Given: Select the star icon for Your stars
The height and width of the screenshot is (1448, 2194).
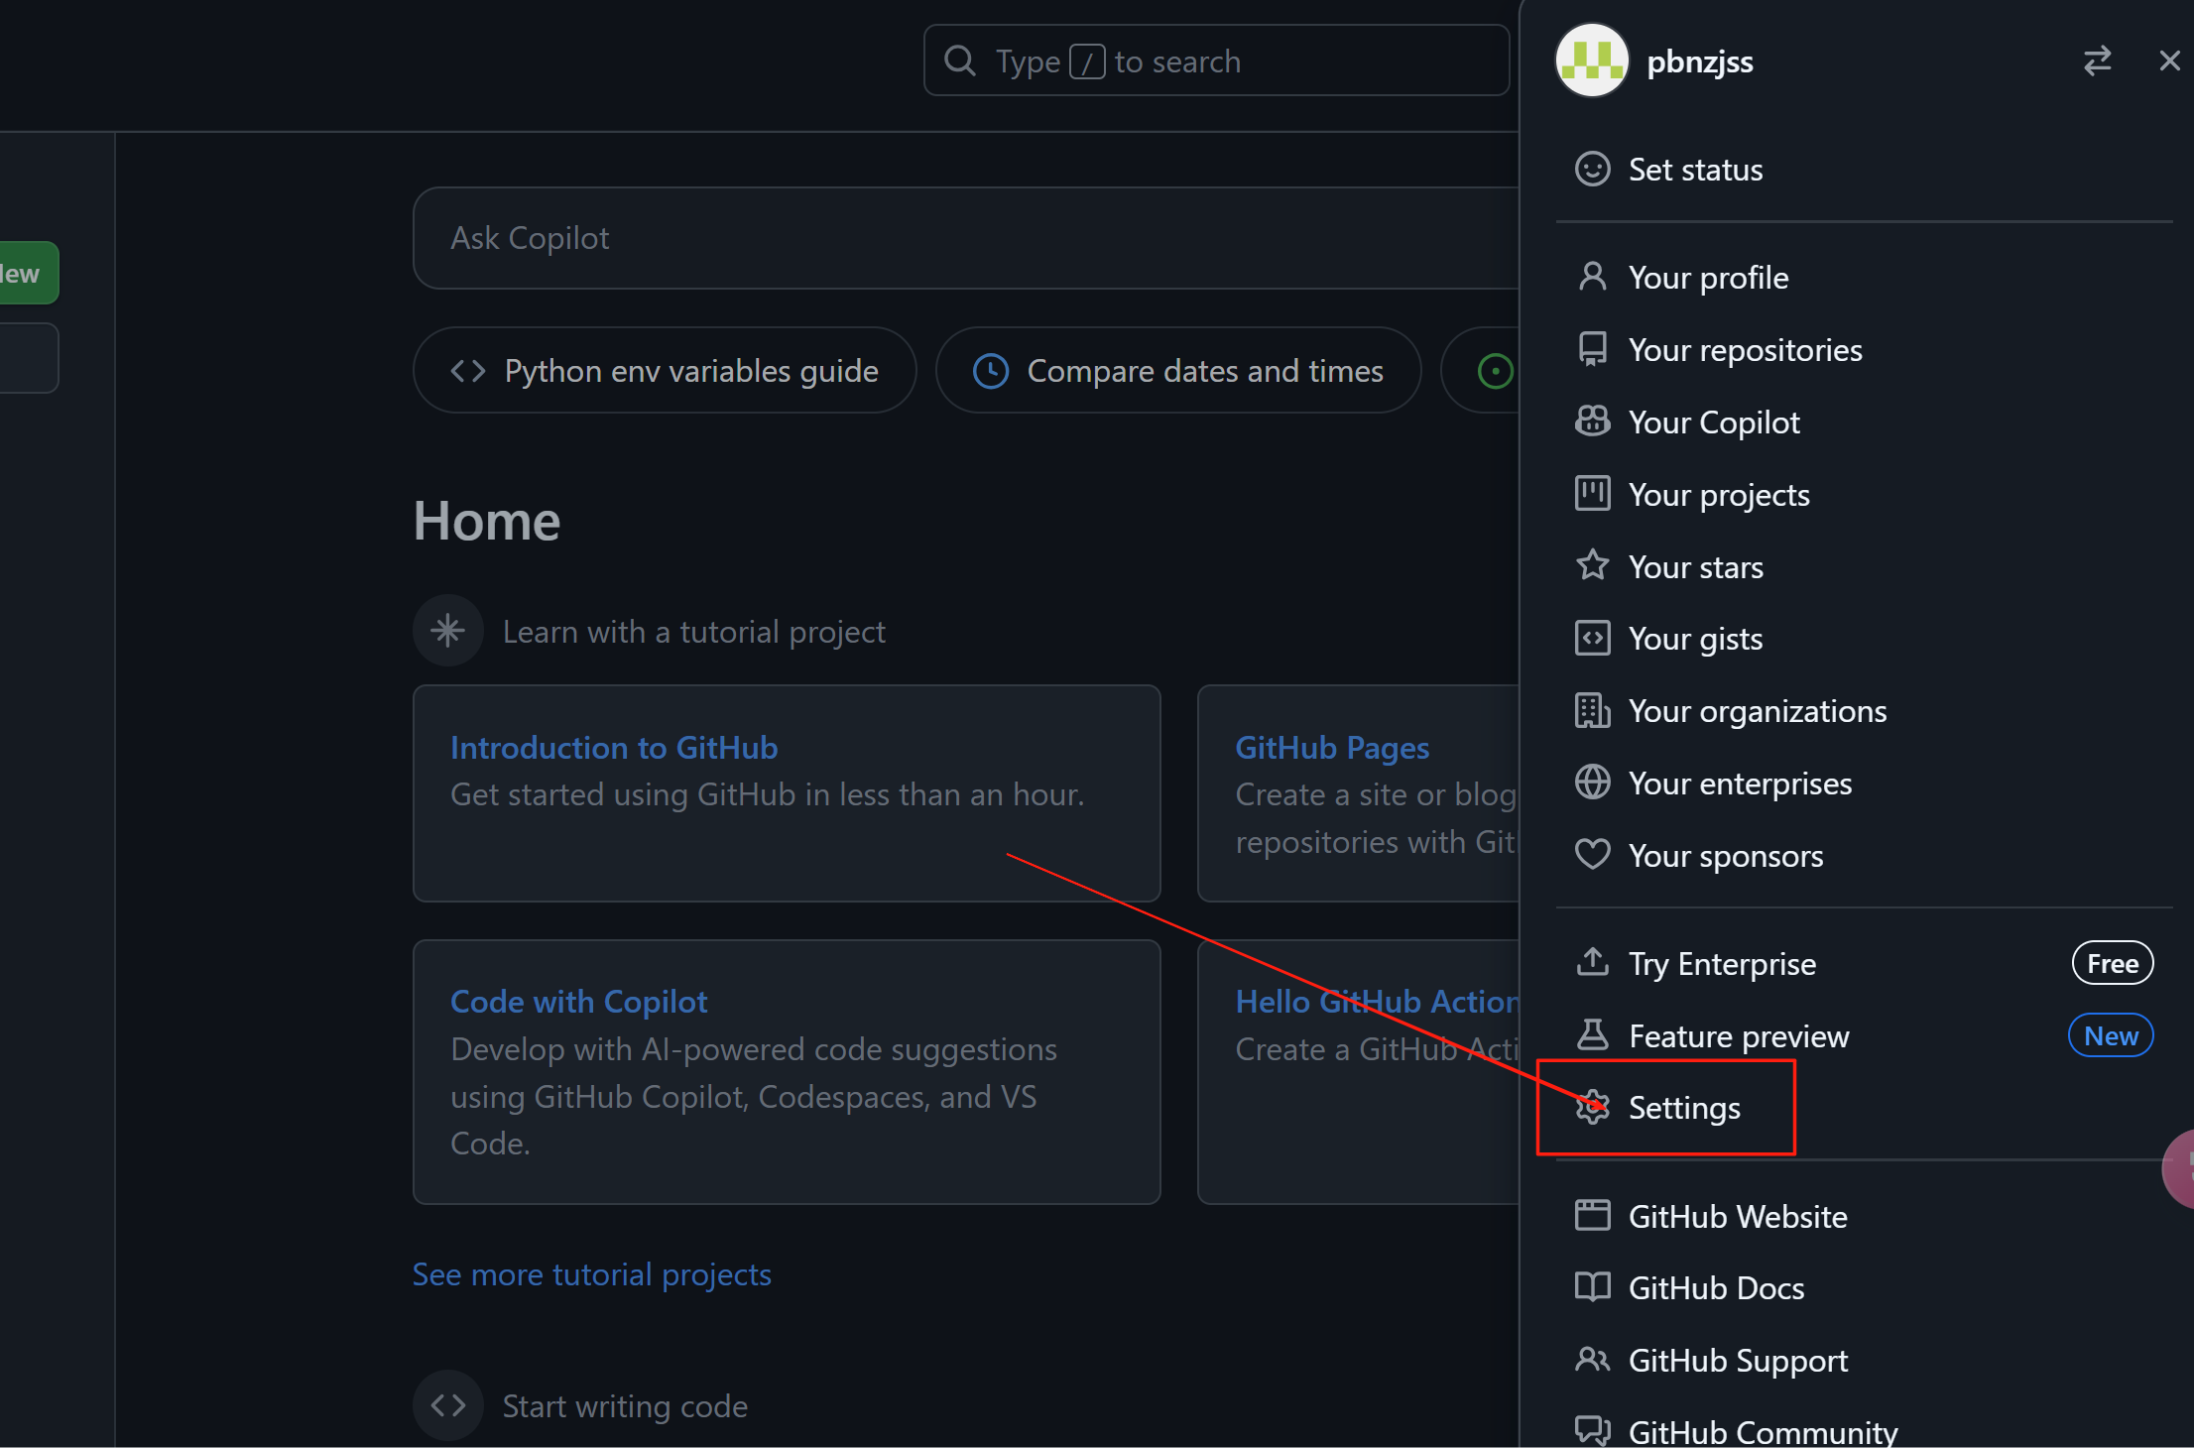Looking at the screenshot, I should pos(1592,565).
